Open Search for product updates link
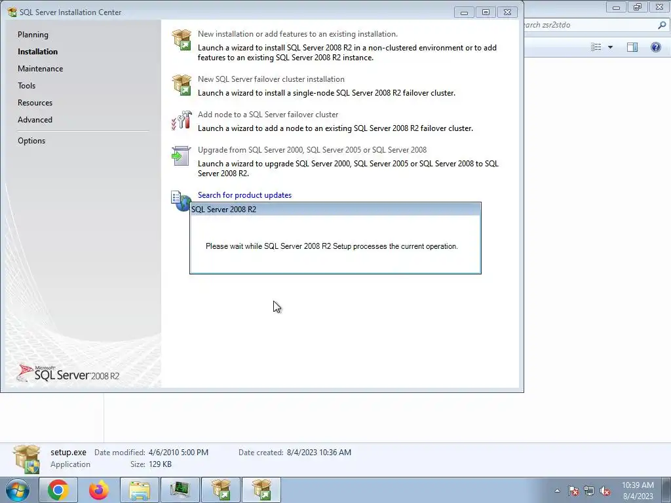The height and width of the screenshot is (503, 671). tap(245, 195)
